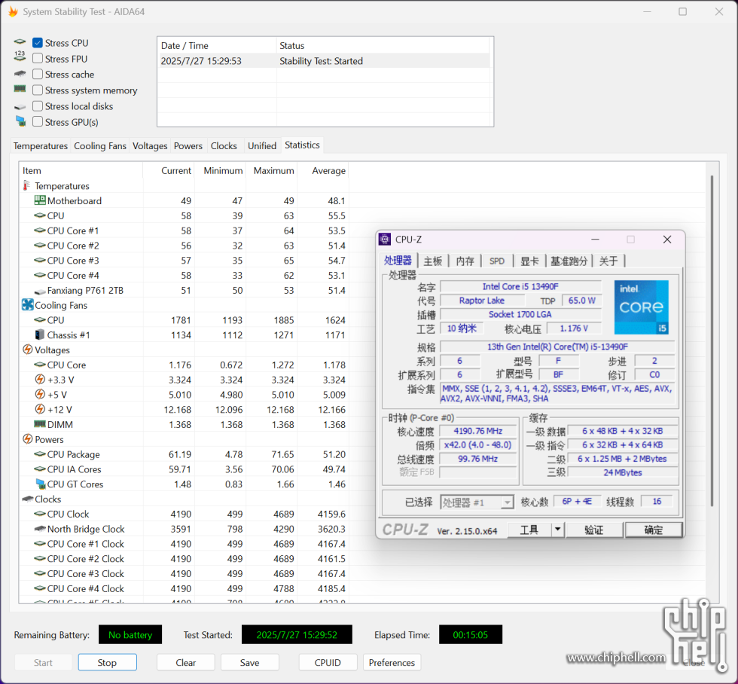The image size is (738, 684).
Task: Click the CPU GT Cores icon
Action: [x=41, y=484]
